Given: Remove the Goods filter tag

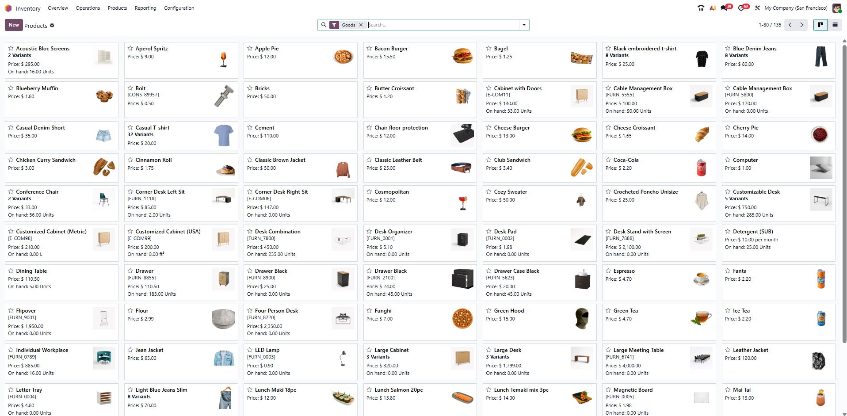Looking at the screenshot, I should click(x=361, y=25).
